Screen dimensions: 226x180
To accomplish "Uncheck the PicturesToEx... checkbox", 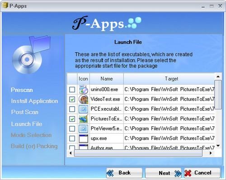I will 72,119.
